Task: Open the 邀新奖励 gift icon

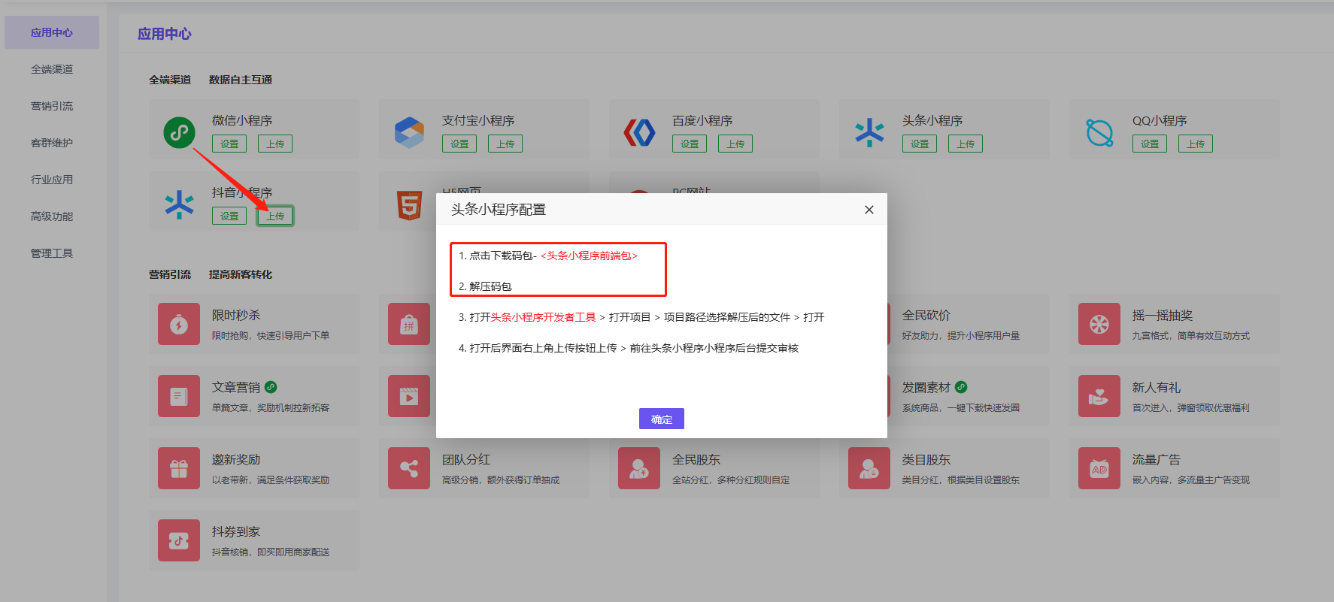Action: 179,468
